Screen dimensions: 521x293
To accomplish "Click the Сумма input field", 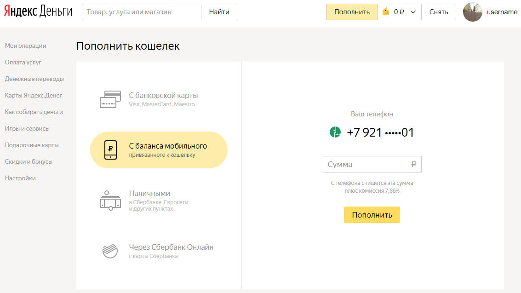I will coord(372,164).
